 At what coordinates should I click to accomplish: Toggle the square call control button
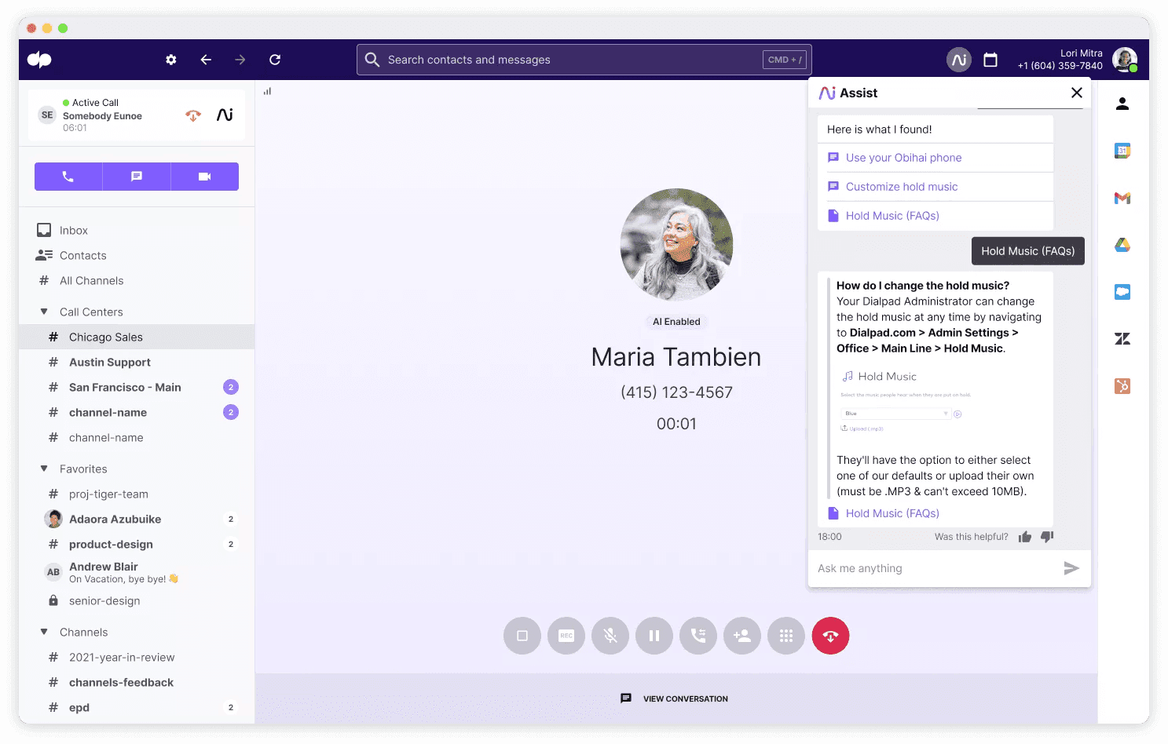[x=522, y=636]
